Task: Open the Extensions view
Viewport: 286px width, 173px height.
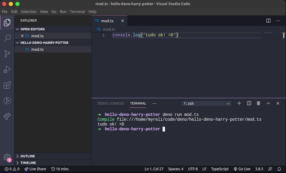Action: coord(7,85)
